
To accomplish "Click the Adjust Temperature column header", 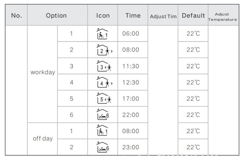I will click(222, 17).
